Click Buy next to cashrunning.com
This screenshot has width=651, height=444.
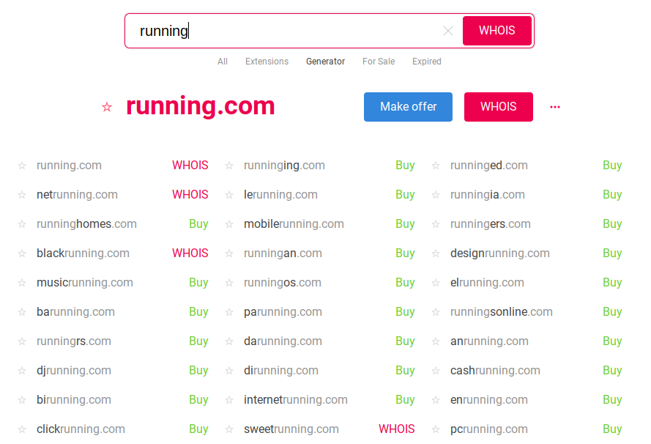612,370
